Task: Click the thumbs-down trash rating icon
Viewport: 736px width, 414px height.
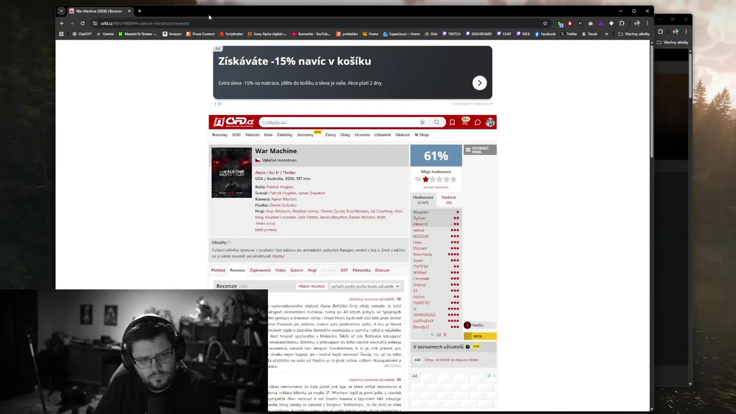Action: point(418,179)
